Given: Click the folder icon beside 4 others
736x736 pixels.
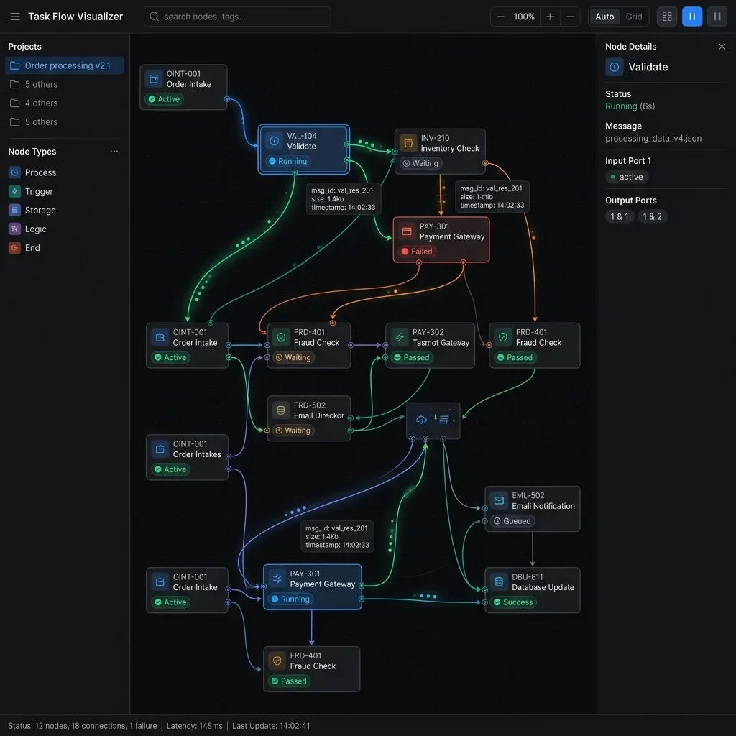Looking at the screenshot, I should (15, 103).
